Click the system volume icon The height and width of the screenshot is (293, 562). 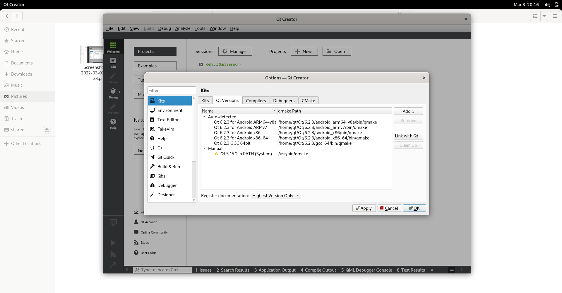(x=547, y=5)
